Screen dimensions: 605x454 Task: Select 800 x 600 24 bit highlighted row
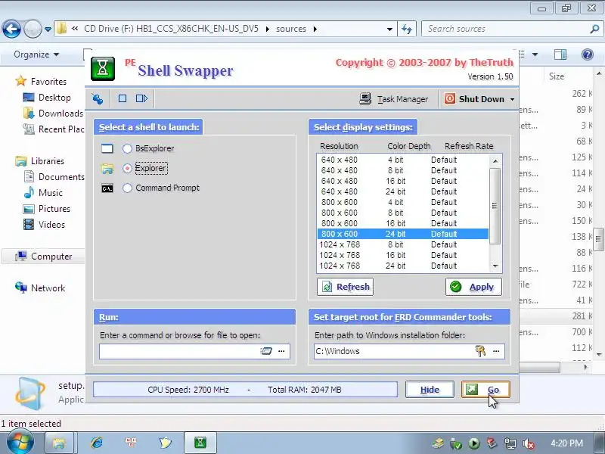pyautogui.click(x=403, y=234)
